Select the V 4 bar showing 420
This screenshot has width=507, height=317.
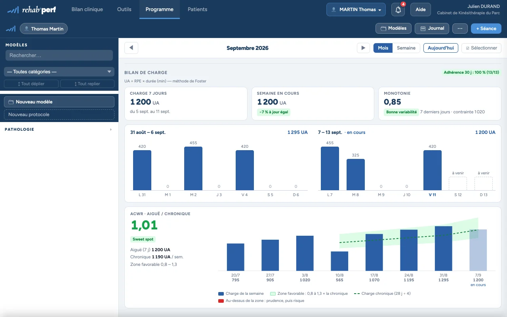pos(245,170)
